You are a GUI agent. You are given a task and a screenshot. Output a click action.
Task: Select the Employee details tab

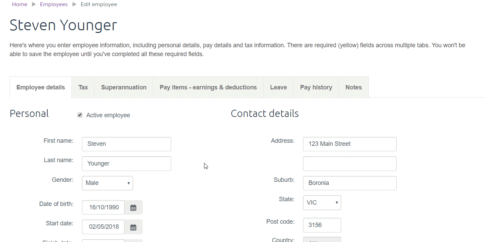point(40,87)
